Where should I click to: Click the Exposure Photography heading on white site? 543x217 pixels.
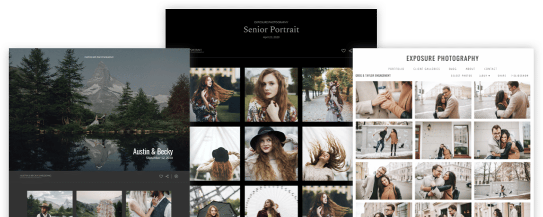click(x=442, y=58)
